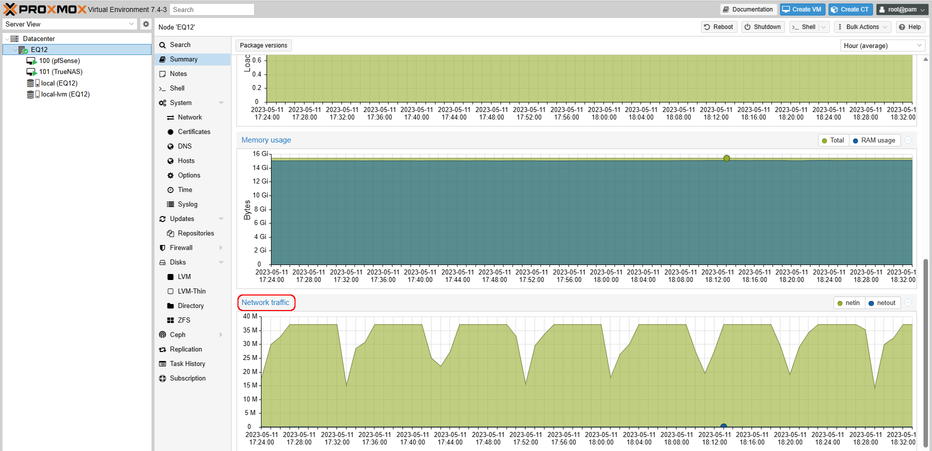The image size is (932, 451).
Task: Expand the Ceph submenu arrow
Action: (221, 334)
